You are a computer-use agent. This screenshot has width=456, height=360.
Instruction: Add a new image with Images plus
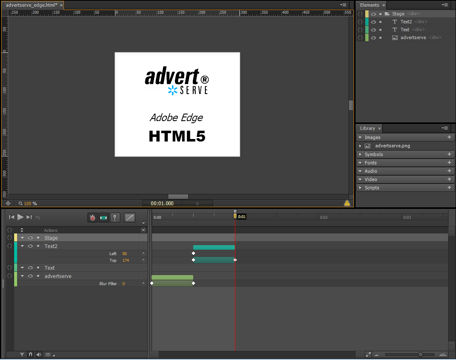449,137
